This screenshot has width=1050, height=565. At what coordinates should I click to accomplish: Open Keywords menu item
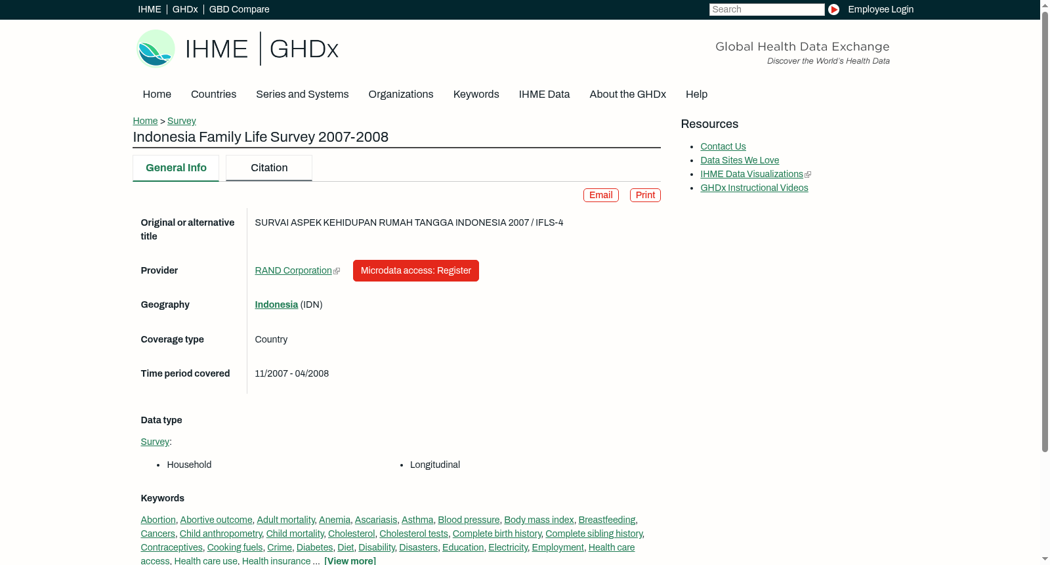click(x=476, y=94)
